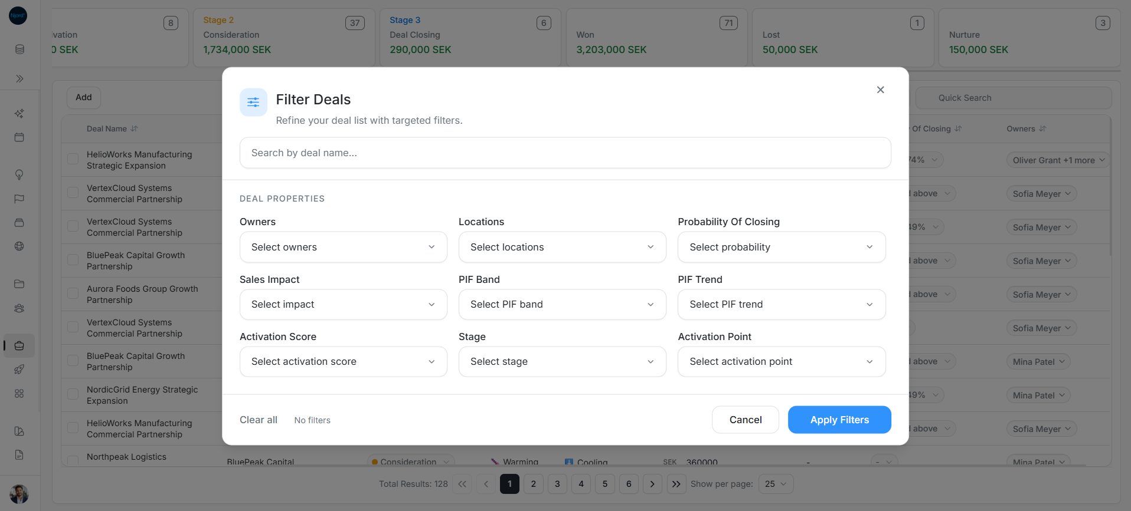Viewport: 1131px width, 511px height.
Task: Open the Select locations dropdown
Action: click(563, 247)
